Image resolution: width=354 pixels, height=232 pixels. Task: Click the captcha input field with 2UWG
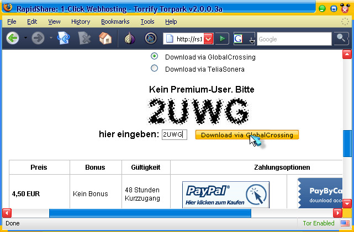[175, 134]
